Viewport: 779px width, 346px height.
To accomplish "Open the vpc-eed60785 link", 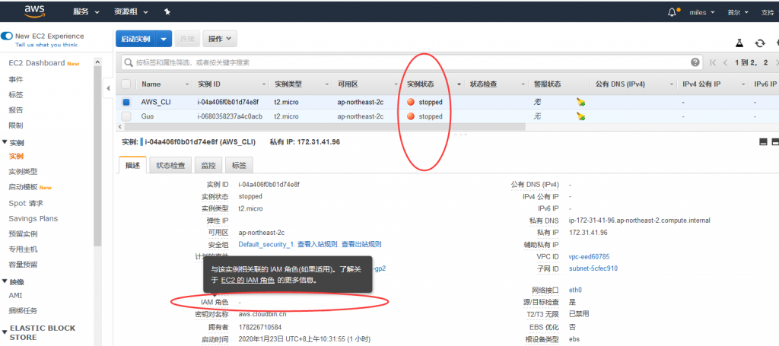I will (x=590, y=256).
